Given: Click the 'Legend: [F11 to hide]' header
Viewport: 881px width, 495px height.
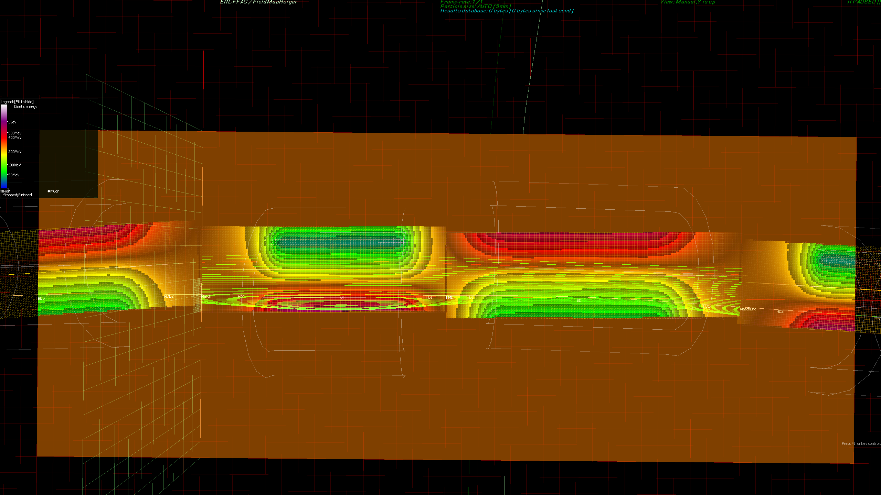Looking at the screenshot, I should [17, 102].
